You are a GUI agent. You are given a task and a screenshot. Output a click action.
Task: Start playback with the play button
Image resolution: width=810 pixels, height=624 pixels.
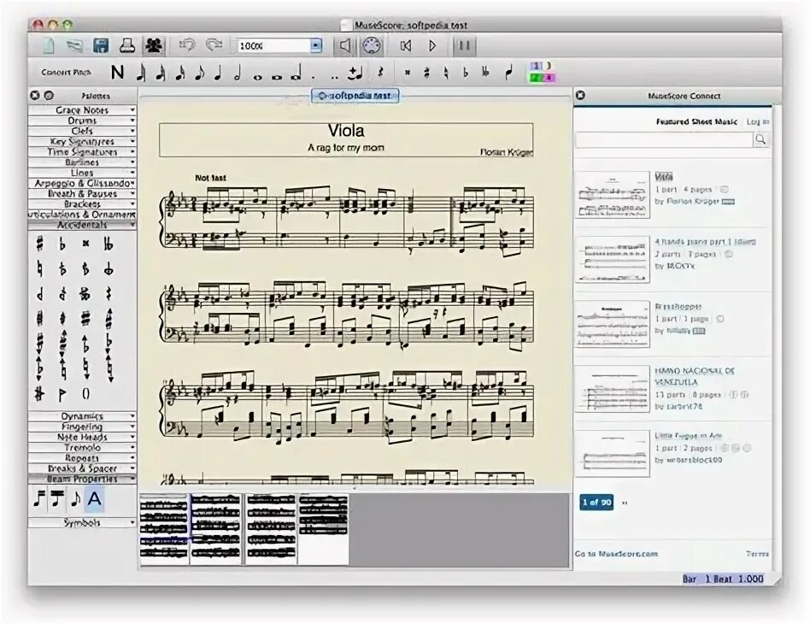(433, 46)
